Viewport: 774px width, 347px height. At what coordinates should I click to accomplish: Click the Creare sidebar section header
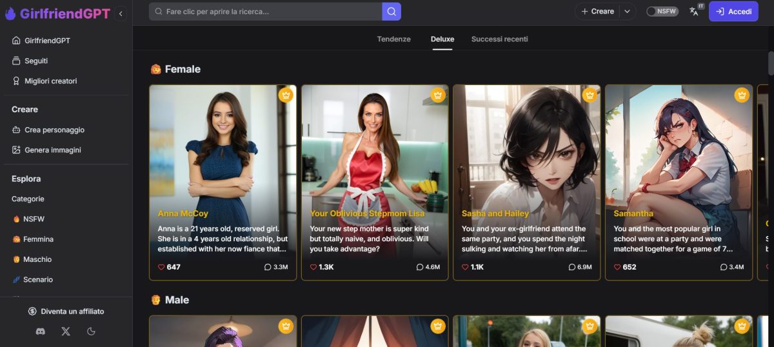point(25,110)
